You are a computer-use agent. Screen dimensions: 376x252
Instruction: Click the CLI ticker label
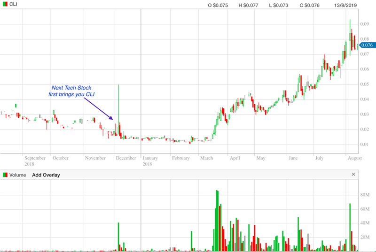(x=13, y=4)
